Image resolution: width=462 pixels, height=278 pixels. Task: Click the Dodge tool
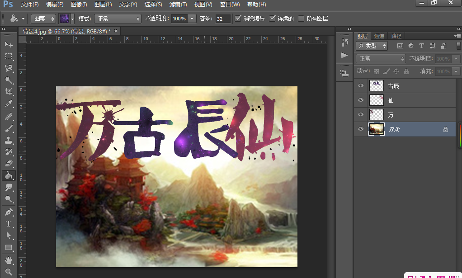(9, 199)
